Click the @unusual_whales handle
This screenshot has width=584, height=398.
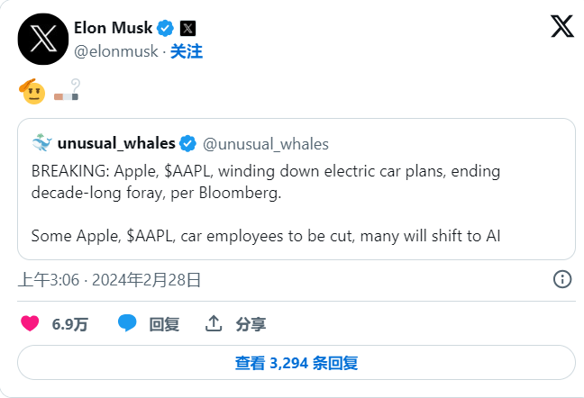(x=266, y=143)
